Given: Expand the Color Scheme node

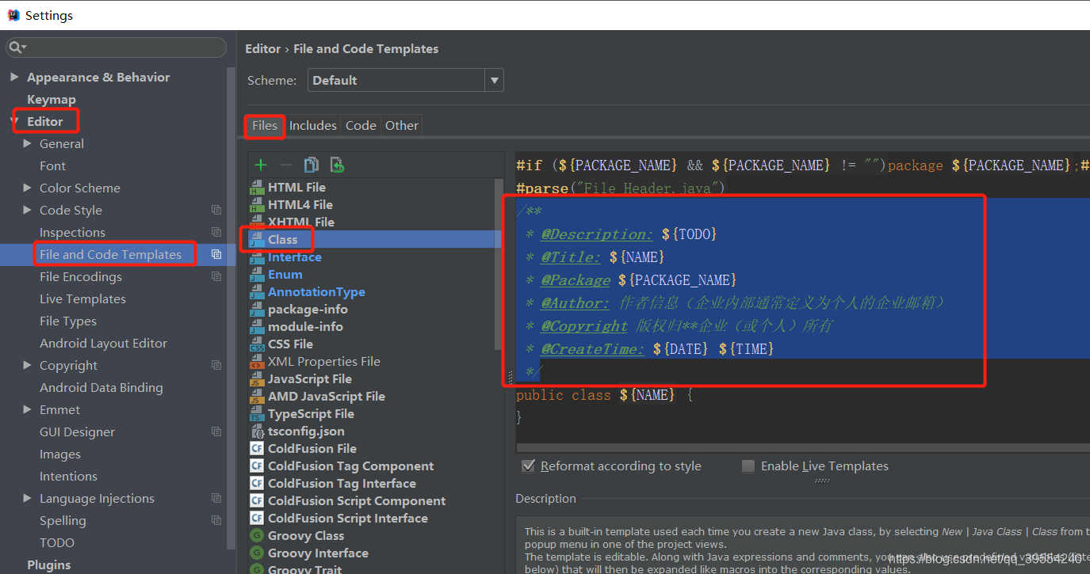Looking at the screenshot, I should pyautogui.click(x=28, y=188).
